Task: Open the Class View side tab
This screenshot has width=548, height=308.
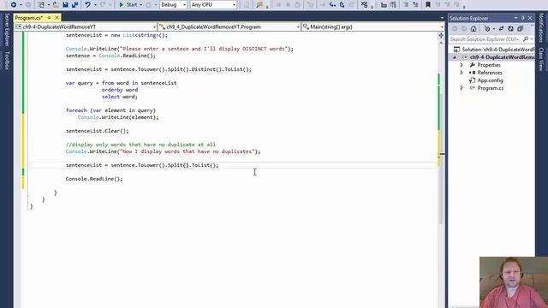Action: [x=541, y=59]
